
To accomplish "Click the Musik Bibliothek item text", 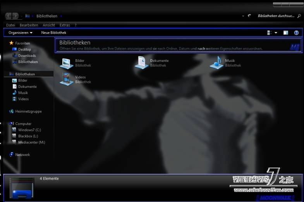I will pyautogui.click(x=233, y=63).
